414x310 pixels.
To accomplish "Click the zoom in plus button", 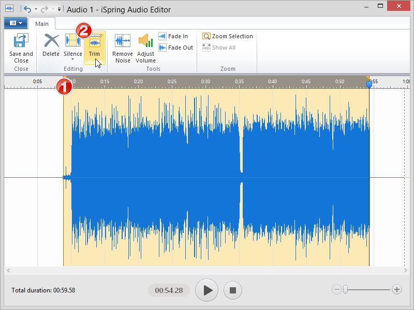I will pos(396,289).
